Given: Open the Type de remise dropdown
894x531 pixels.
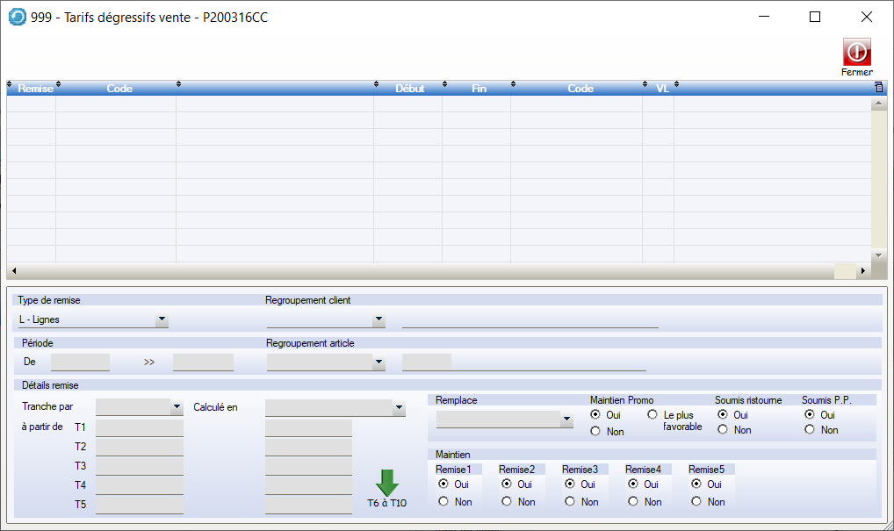Looking at the screenshot, I should [x=162, y=320].
